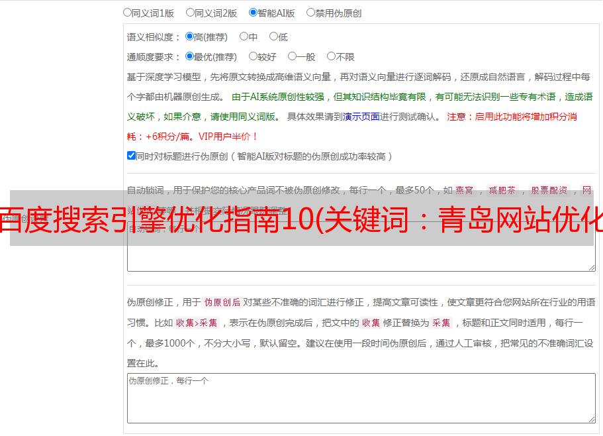Click the 燕窝 example keyword tag
603x436 pixels.
pos(464,190)
